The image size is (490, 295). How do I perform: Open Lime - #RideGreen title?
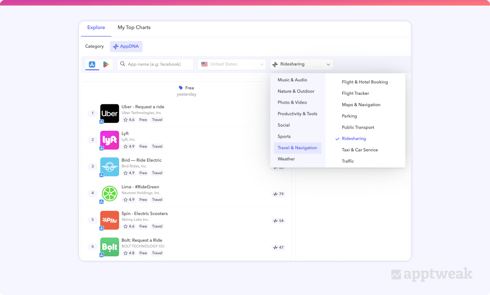pyautogui.click(x=140, y=187)
